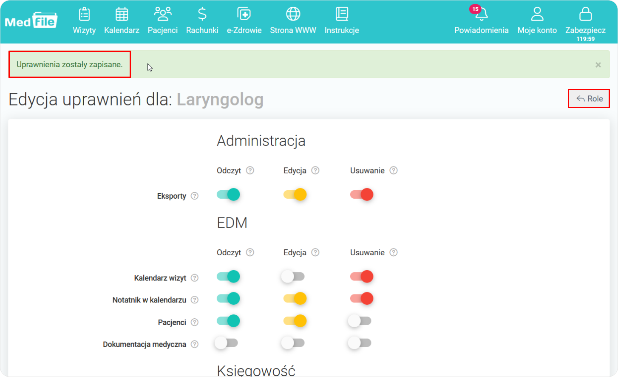Open the Rachunki billing section

pos(202,20)
